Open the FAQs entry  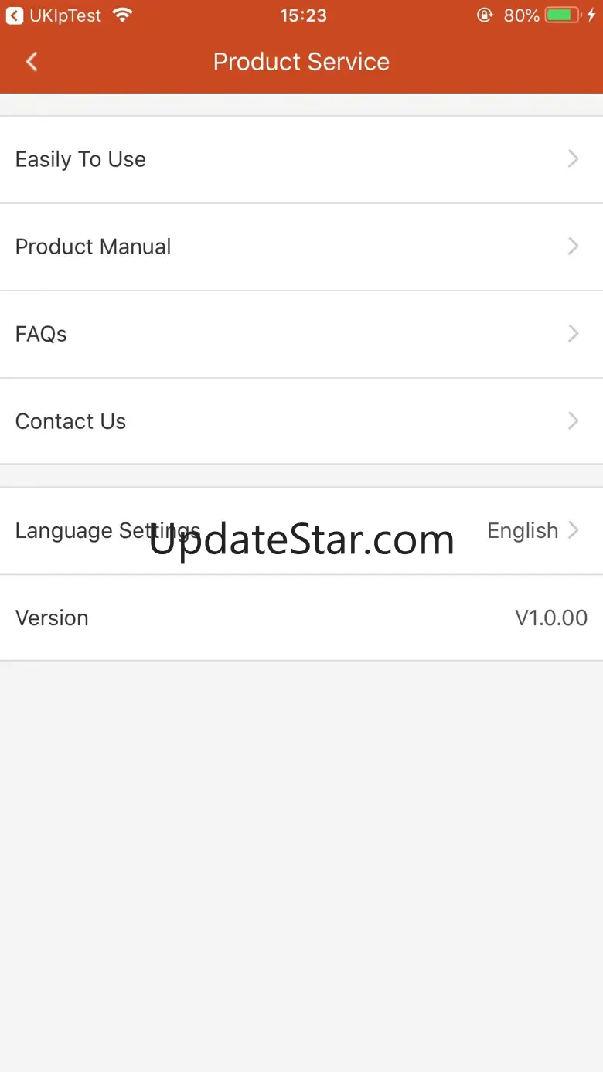[x=301, y=335]
